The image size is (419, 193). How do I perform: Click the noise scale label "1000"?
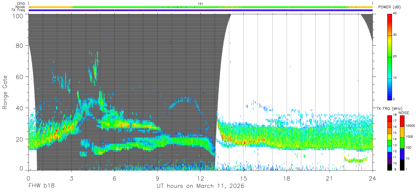pyautogui.click(x=409, y=136)
